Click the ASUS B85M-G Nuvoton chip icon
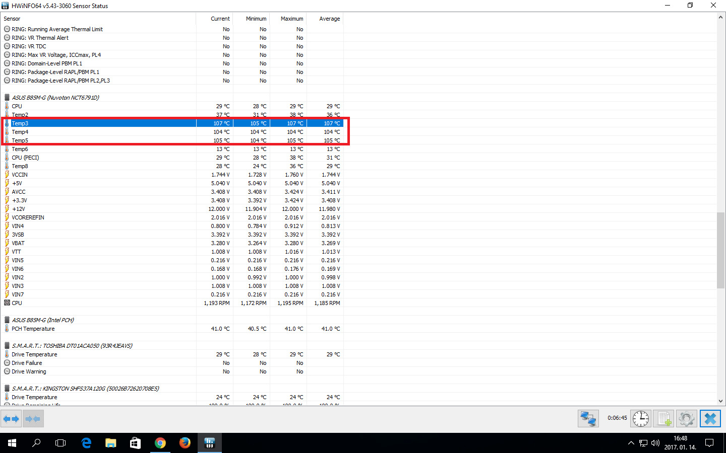Screen dimensions: 726x453 pyautogui.click(x=7, y=98)
